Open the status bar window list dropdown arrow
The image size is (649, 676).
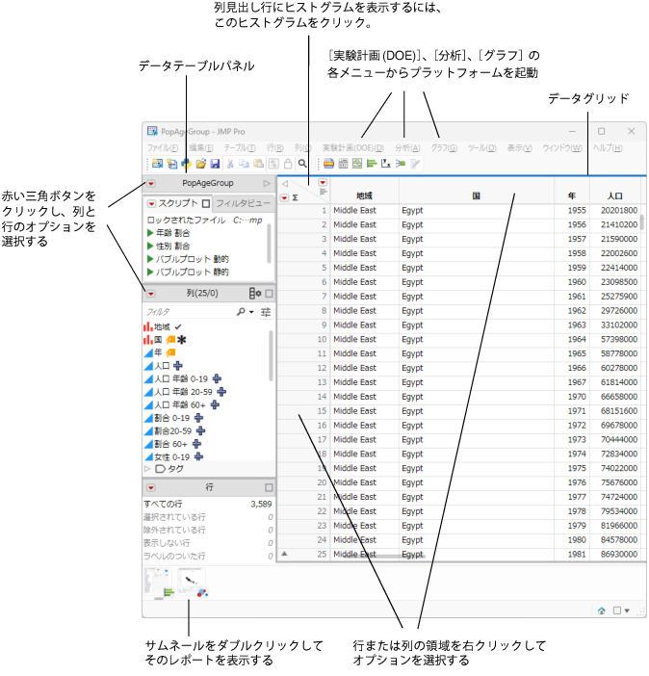[627, 611]
